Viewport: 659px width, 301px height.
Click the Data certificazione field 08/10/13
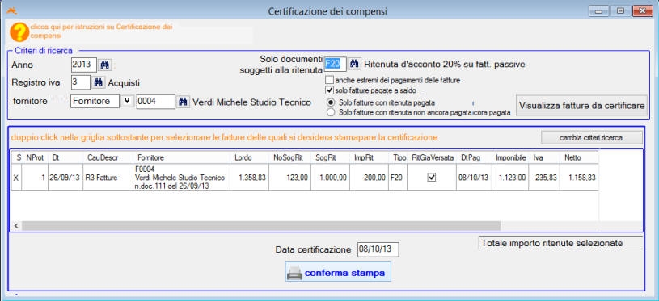[378, 249]
